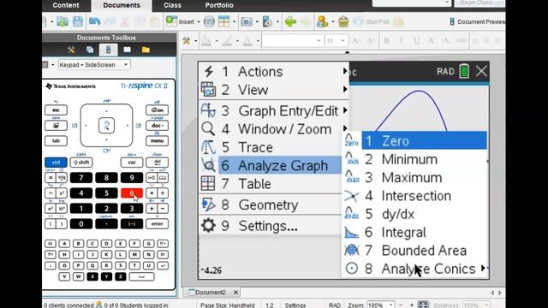Switch to the Class tab
Image resolution: width=548 pixels, height=308 pixels.
tap(172, 5)
